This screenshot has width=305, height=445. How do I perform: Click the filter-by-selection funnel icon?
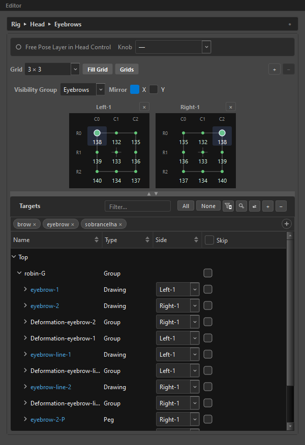coord(228,206)
